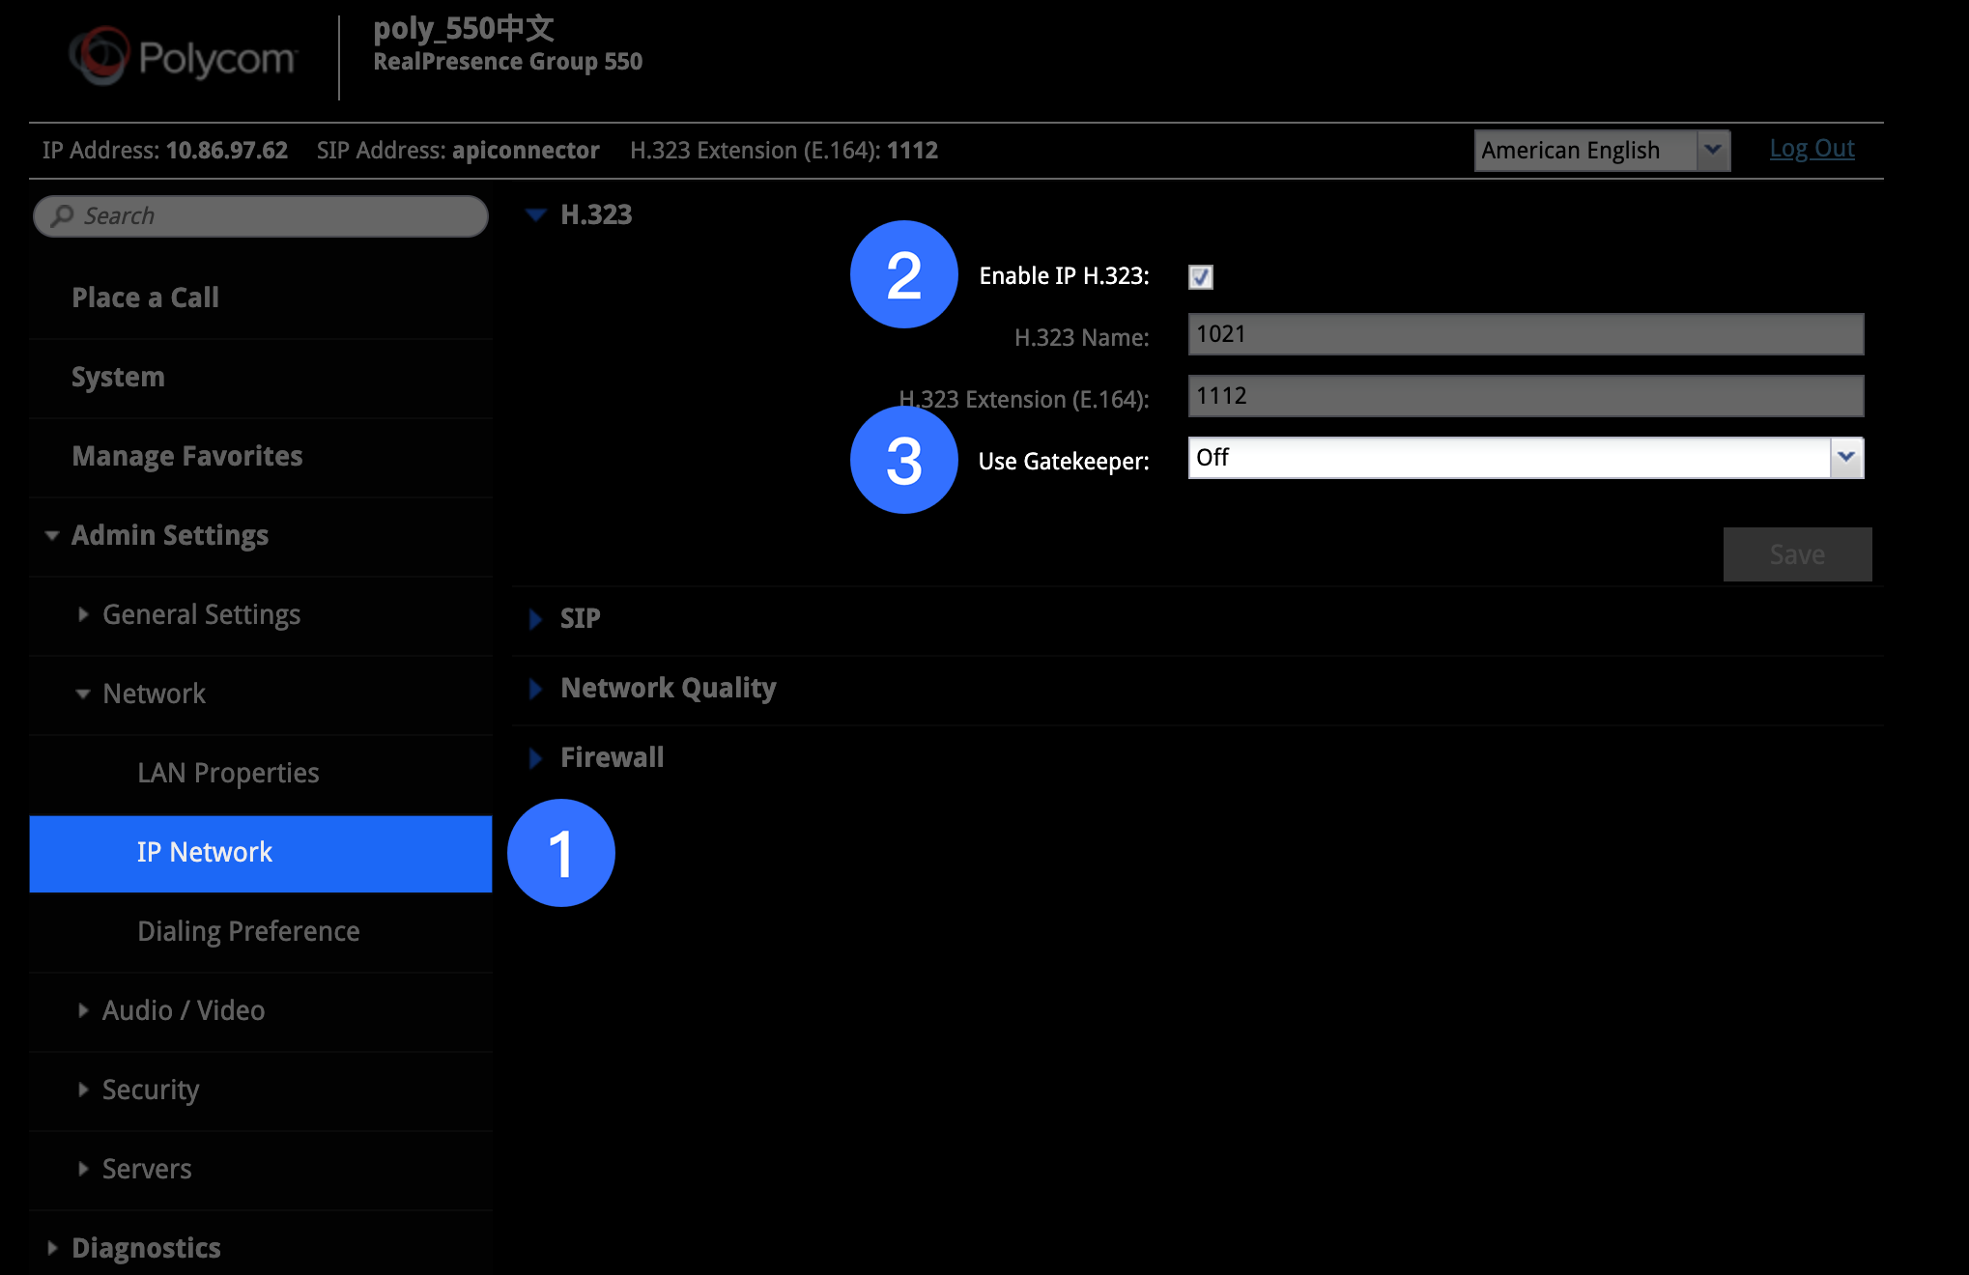The image size is (1969, 1275).
Task: Click the Use Gatekeeper dropdown arrow icon
Action: coord(1846,458)
